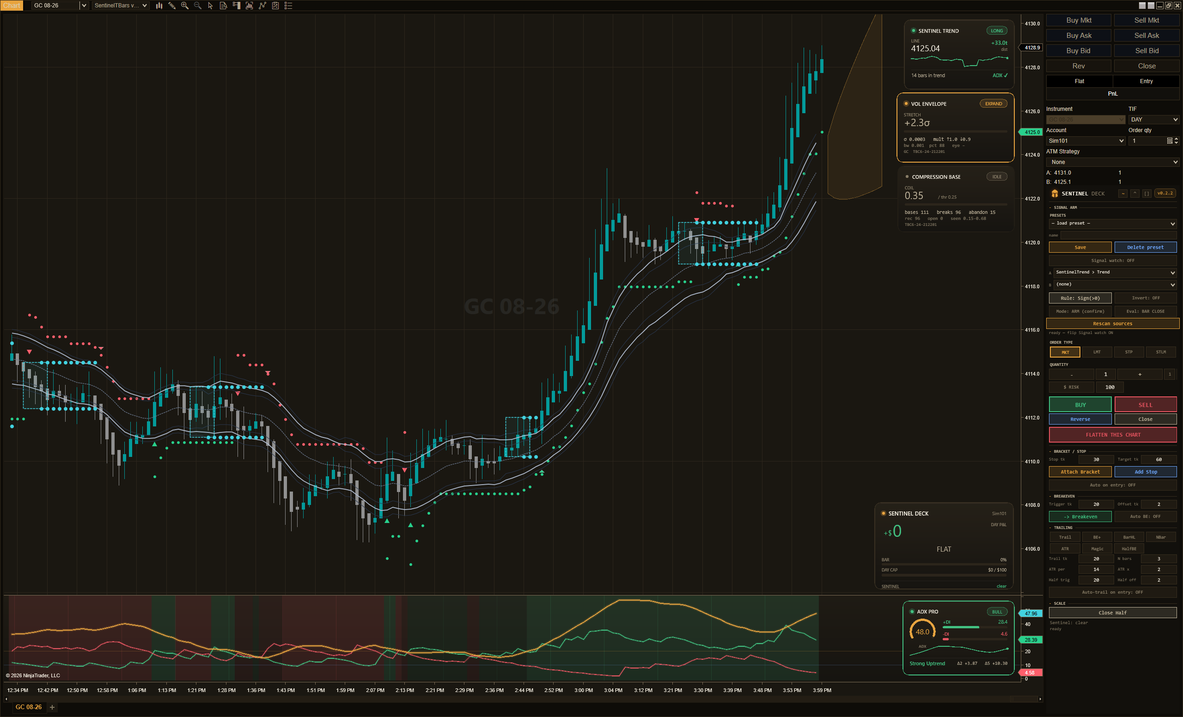Open signal source A SentinelTrend dropdown

pos(1115,272)
